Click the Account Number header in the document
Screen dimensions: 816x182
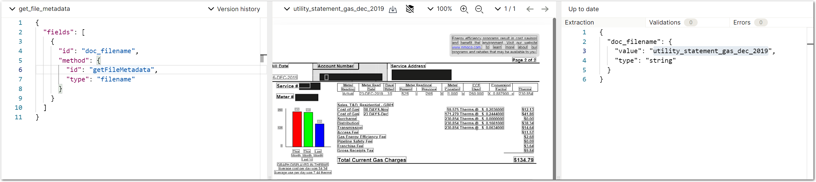(336, 66)
